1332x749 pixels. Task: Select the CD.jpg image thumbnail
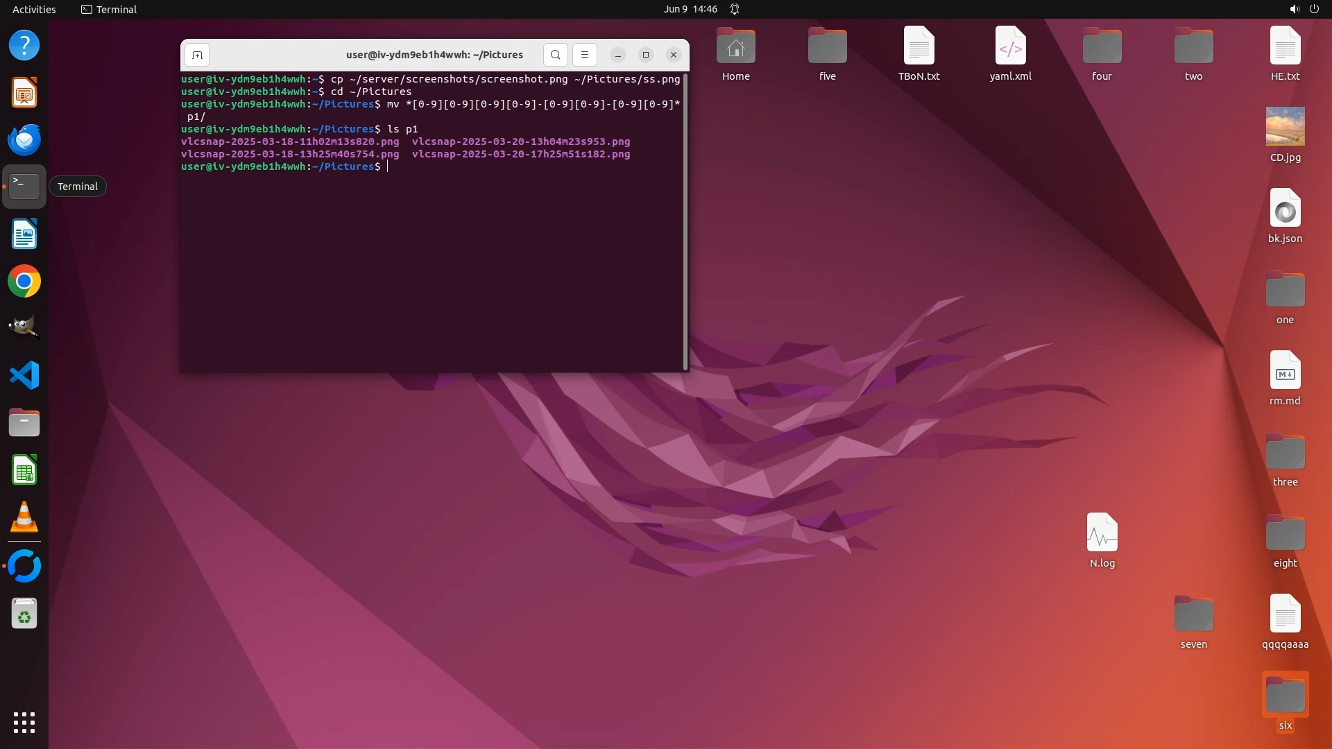tap(1285, 127)
